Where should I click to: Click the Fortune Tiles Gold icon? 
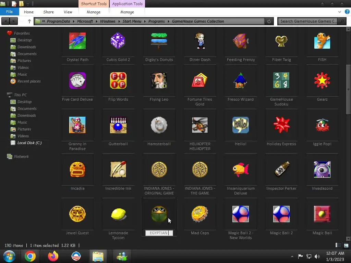pyautogui.click(x=200, y=80)
